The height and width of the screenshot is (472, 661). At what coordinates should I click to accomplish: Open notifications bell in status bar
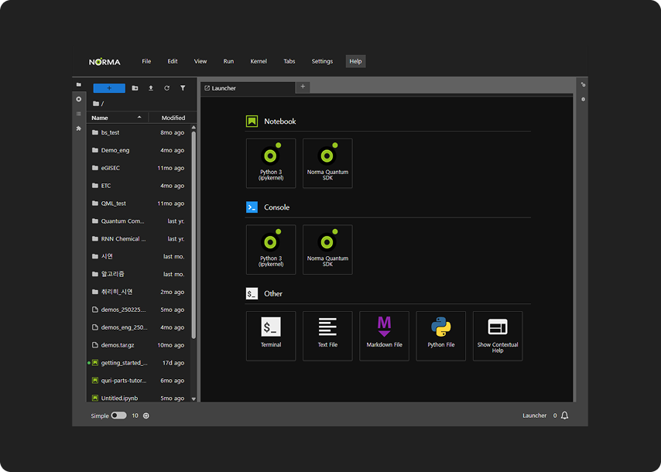tap(564, 416)
